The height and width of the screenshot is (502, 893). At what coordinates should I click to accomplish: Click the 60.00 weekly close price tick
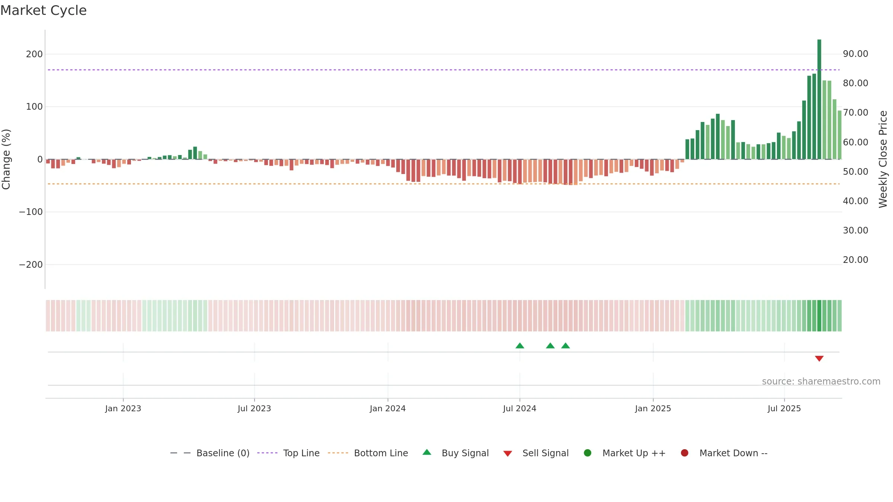[x=855, y=142]
